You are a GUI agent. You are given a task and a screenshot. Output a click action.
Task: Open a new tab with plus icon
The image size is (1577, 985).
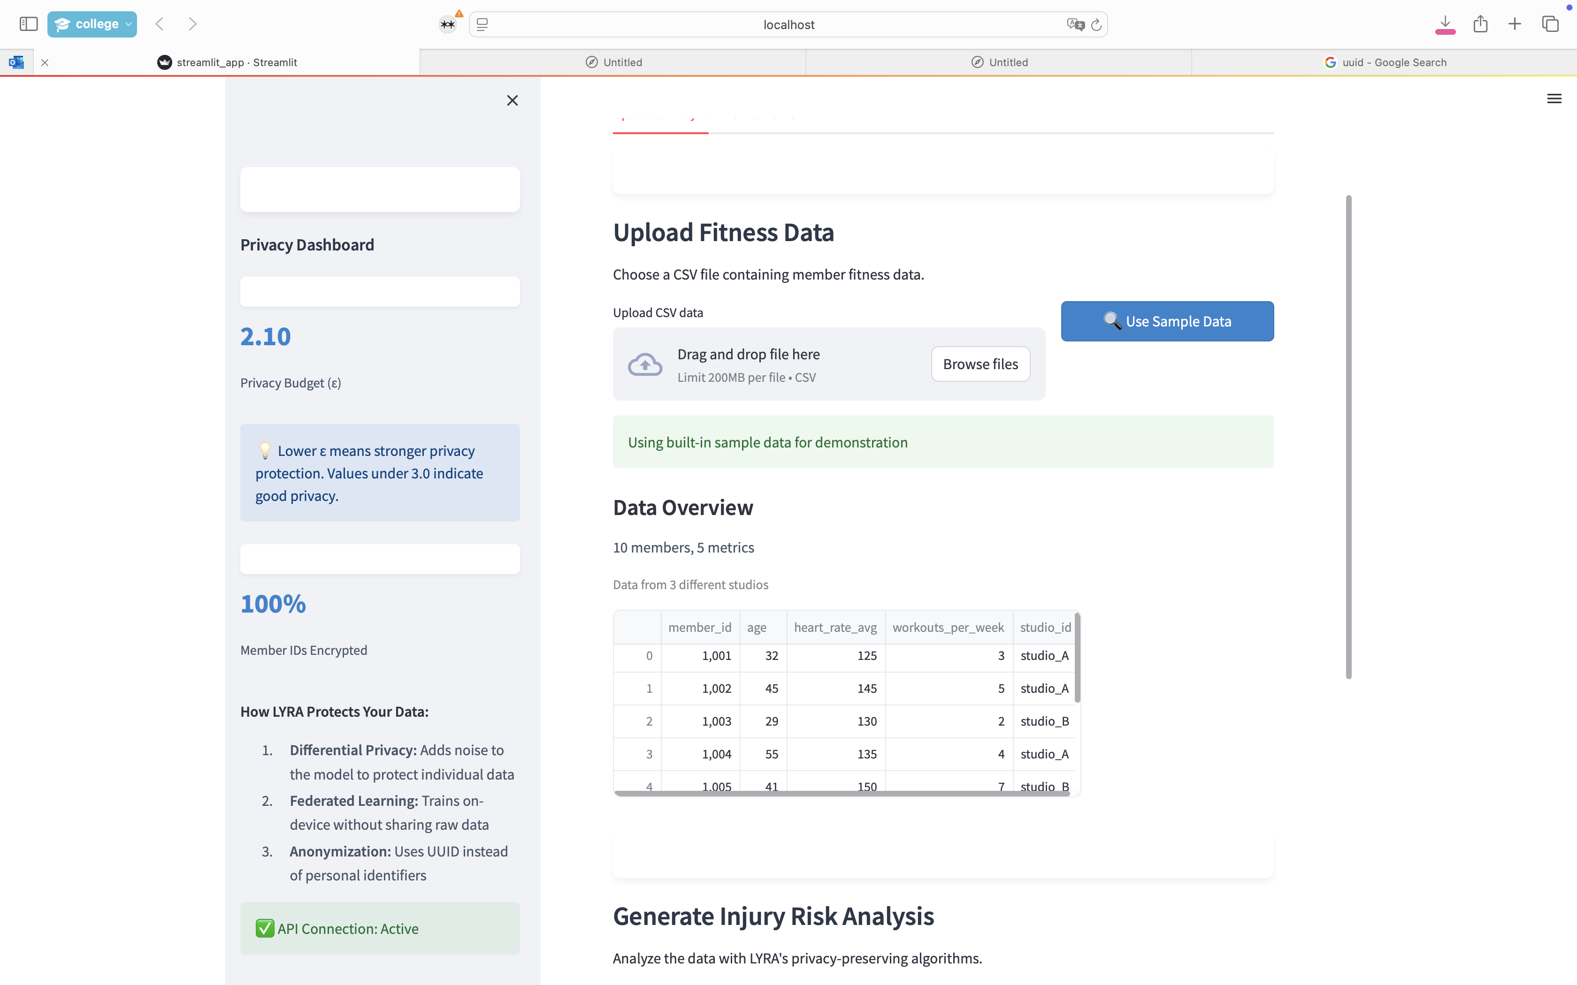(1515, 24)
